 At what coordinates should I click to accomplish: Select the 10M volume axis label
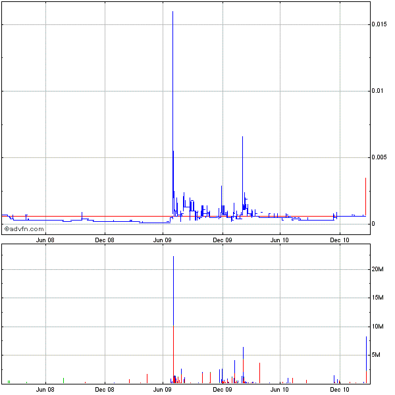[377, 327]
